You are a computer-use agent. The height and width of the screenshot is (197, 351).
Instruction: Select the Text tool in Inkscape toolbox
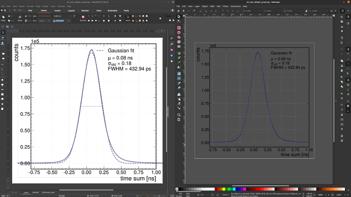[179, 67]
